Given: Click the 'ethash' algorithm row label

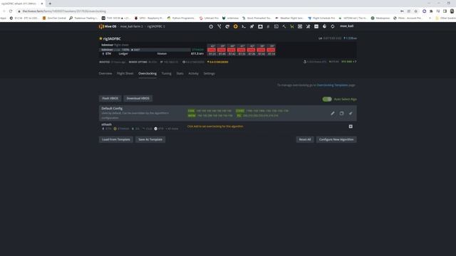Looking at the screenshot, I should point(106,124).
